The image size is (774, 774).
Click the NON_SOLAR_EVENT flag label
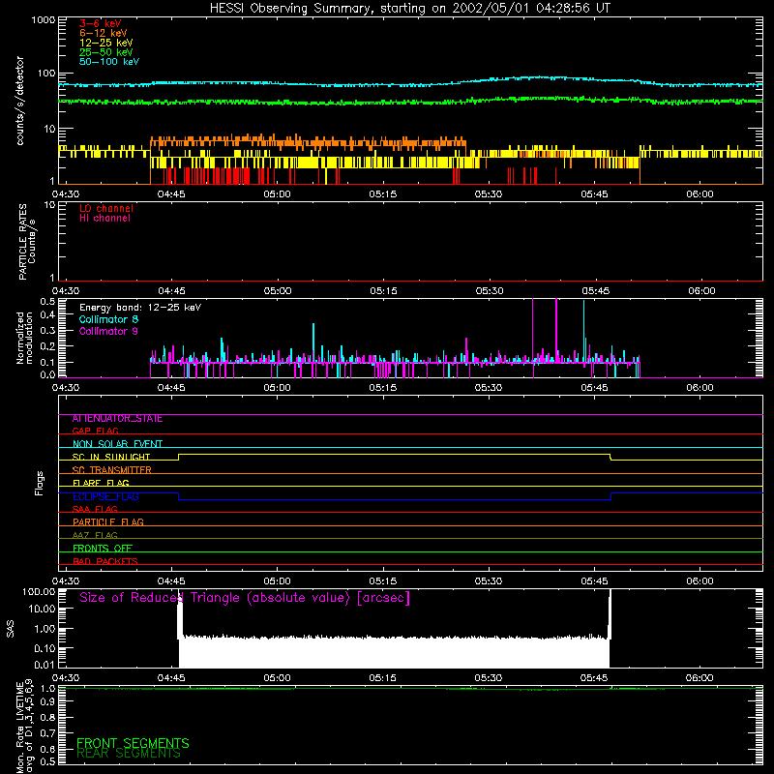117,444
